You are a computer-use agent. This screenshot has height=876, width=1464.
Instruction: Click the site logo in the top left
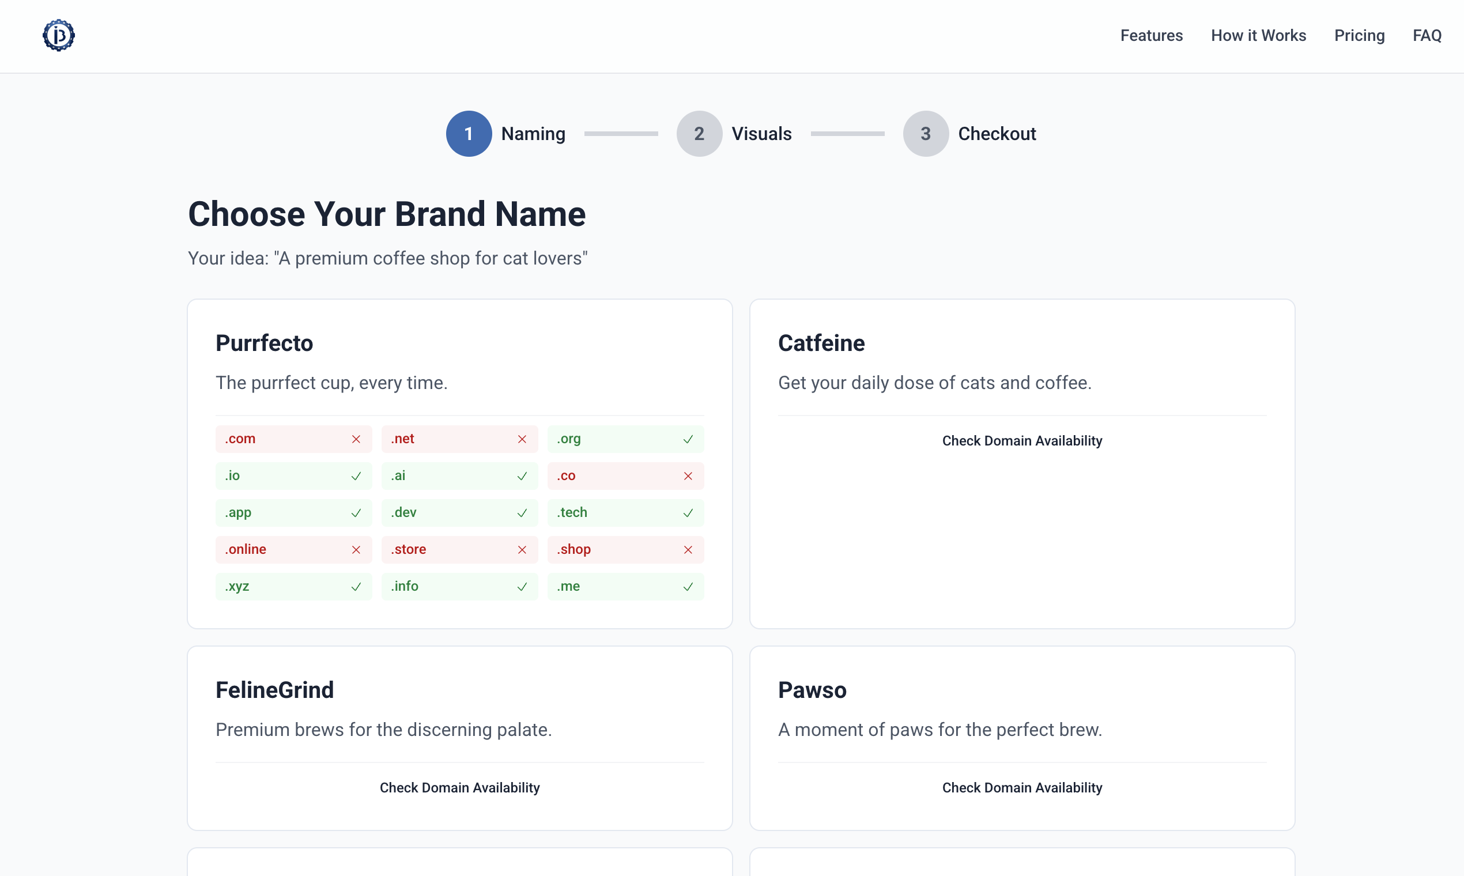point(58,35)
